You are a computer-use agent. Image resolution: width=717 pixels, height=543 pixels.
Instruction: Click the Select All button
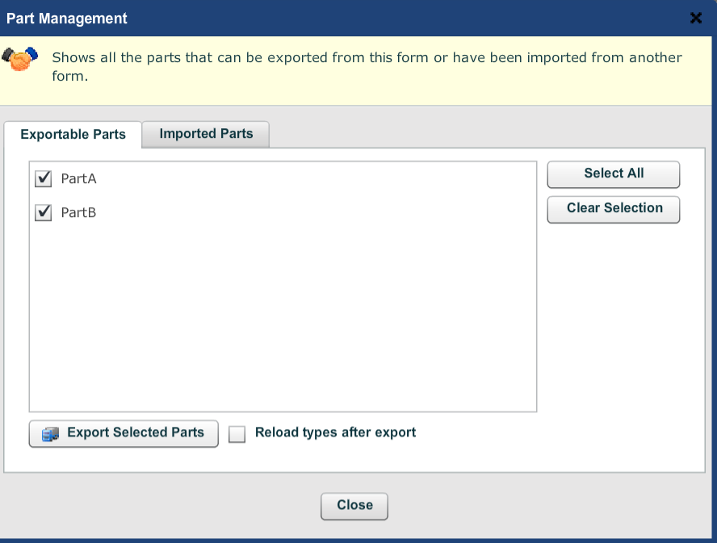coord(614,174)
